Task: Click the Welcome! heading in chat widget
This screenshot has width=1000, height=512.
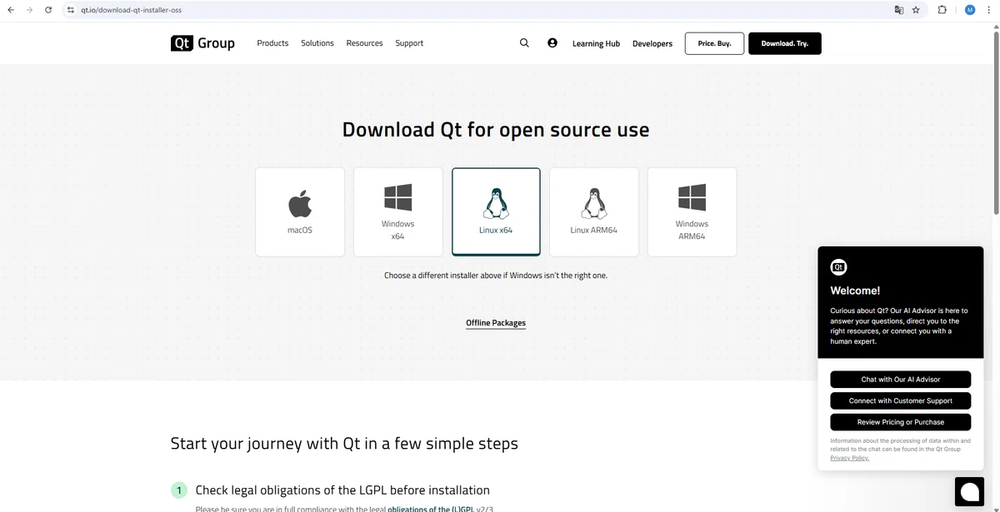Action: 855,291
